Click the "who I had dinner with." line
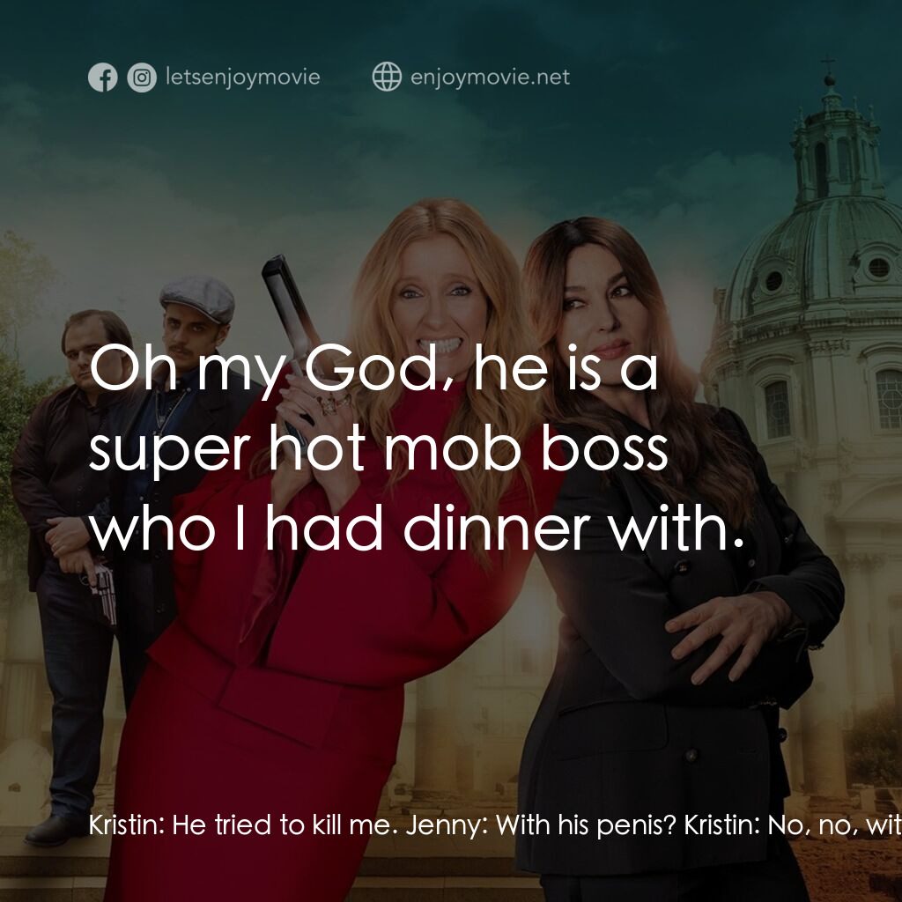This screenshot has width=902, height=902. point(417,529)
